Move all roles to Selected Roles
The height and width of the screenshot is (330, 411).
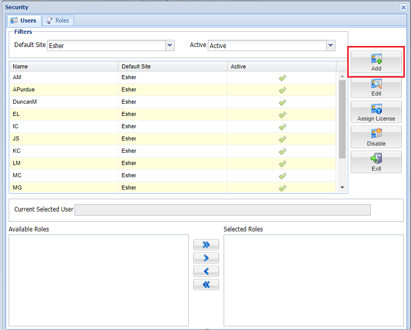(x=206, y=245)
